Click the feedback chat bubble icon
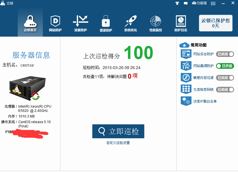238x173 pixels. click(x=186, y=3)
